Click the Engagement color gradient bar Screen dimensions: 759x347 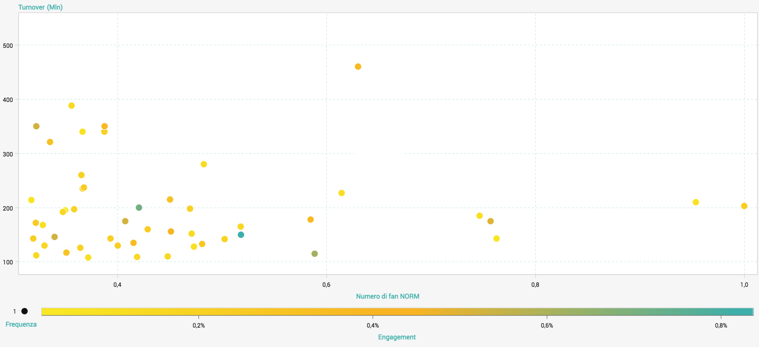pyautogui.click(x=397, y=312)
